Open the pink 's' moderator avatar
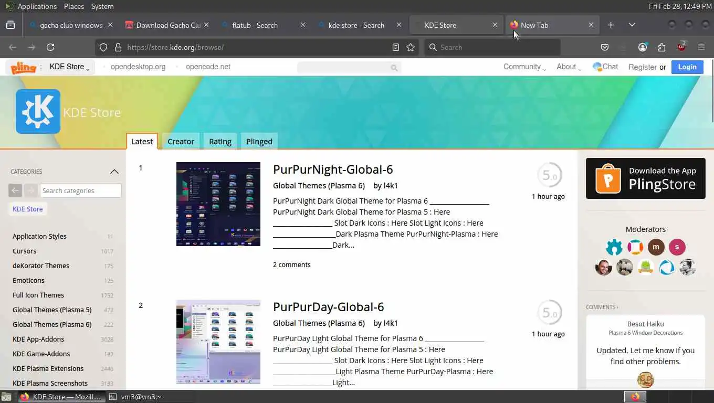Screen dimensions: 714x403 [677, 247]
